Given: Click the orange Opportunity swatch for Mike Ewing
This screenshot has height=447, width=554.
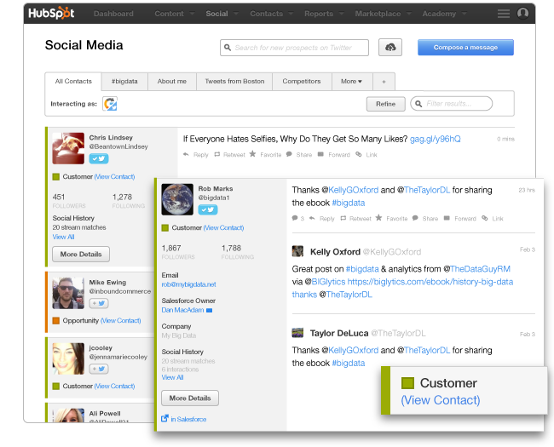Looking at the screenshot, I should [55, 321].
